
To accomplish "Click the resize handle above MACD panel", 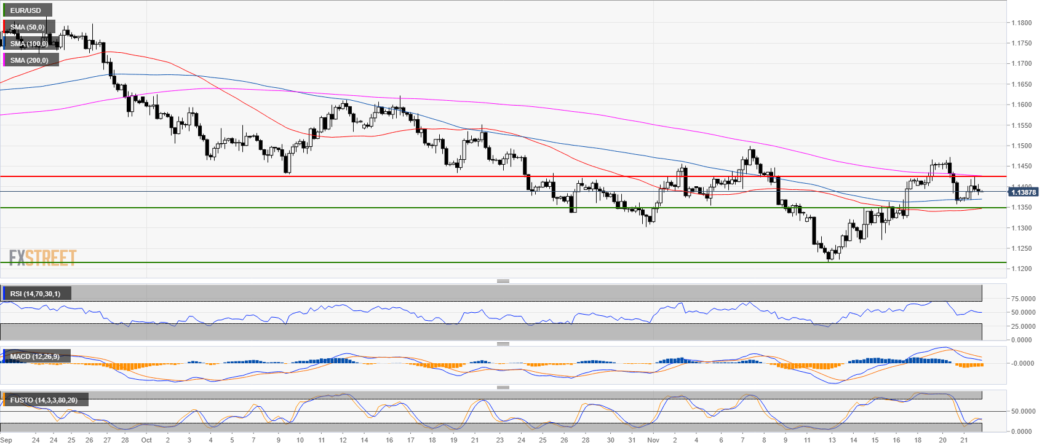I will (503, 344).
